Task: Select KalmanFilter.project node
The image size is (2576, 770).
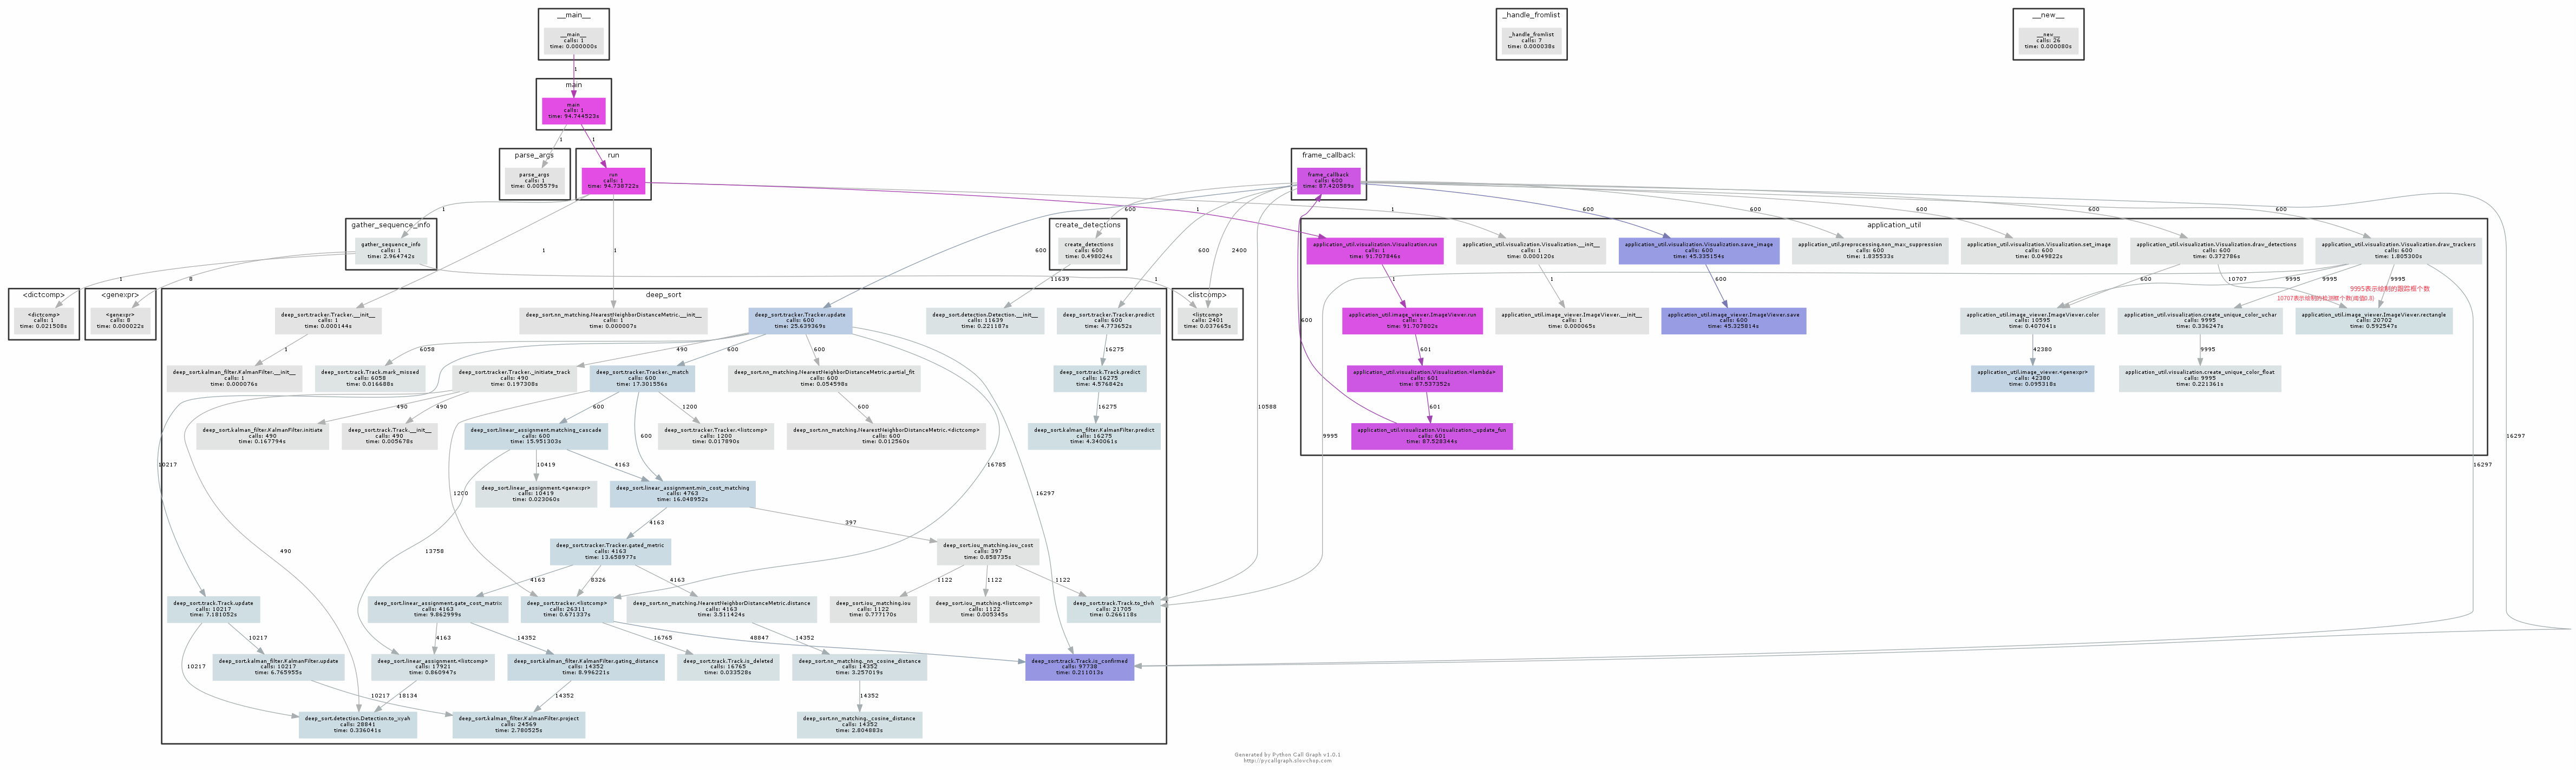Action: pyautogui.click(x=518, y=725)
